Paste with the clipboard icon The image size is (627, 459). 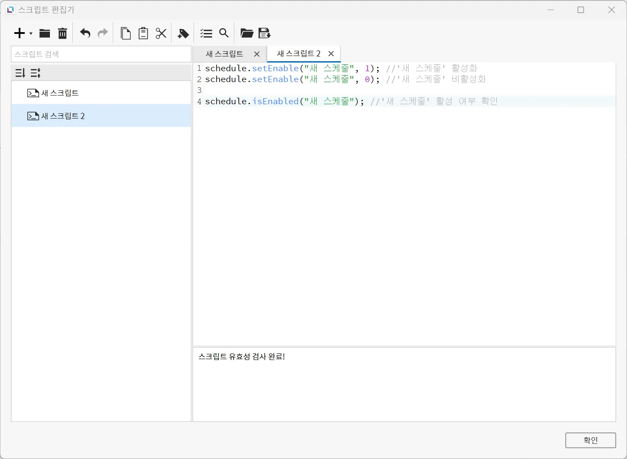pyautogui.click(x=143, y=33)
